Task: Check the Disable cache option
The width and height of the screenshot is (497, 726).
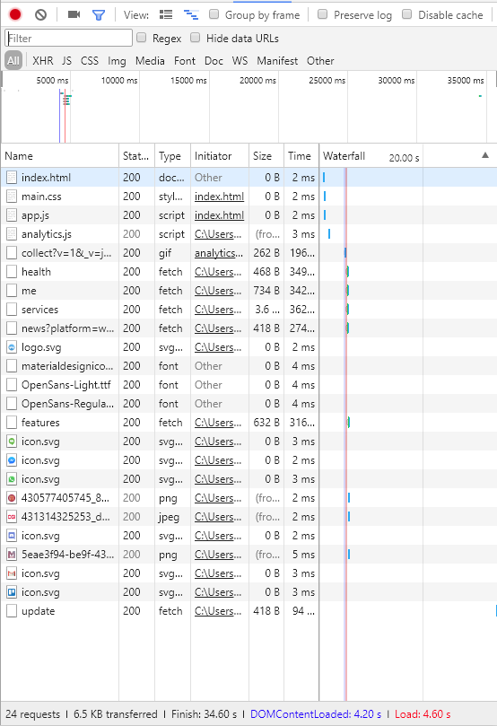Action: tap(406, 14)
